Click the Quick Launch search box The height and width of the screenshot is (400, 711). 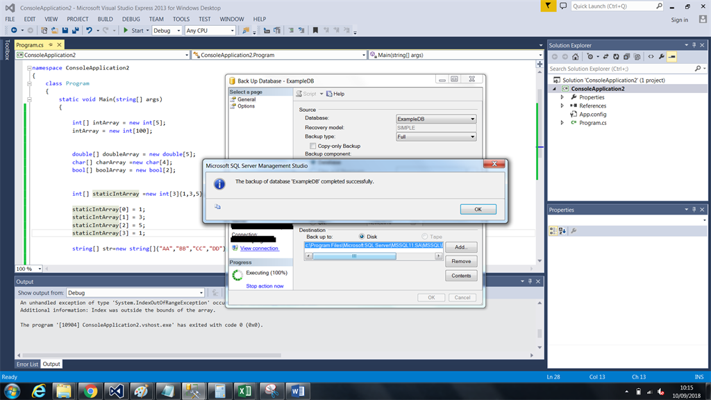point(617,6)
